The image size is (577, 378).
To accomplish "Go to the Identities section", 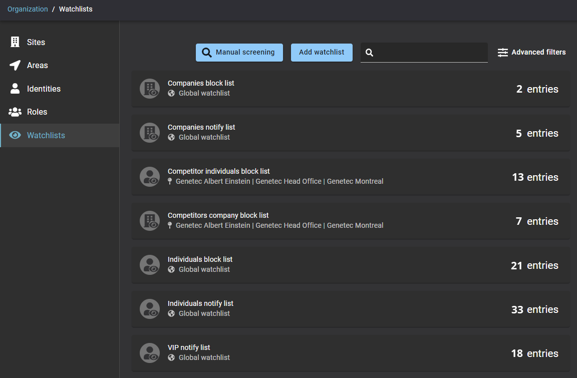I will tap(44, 89).
